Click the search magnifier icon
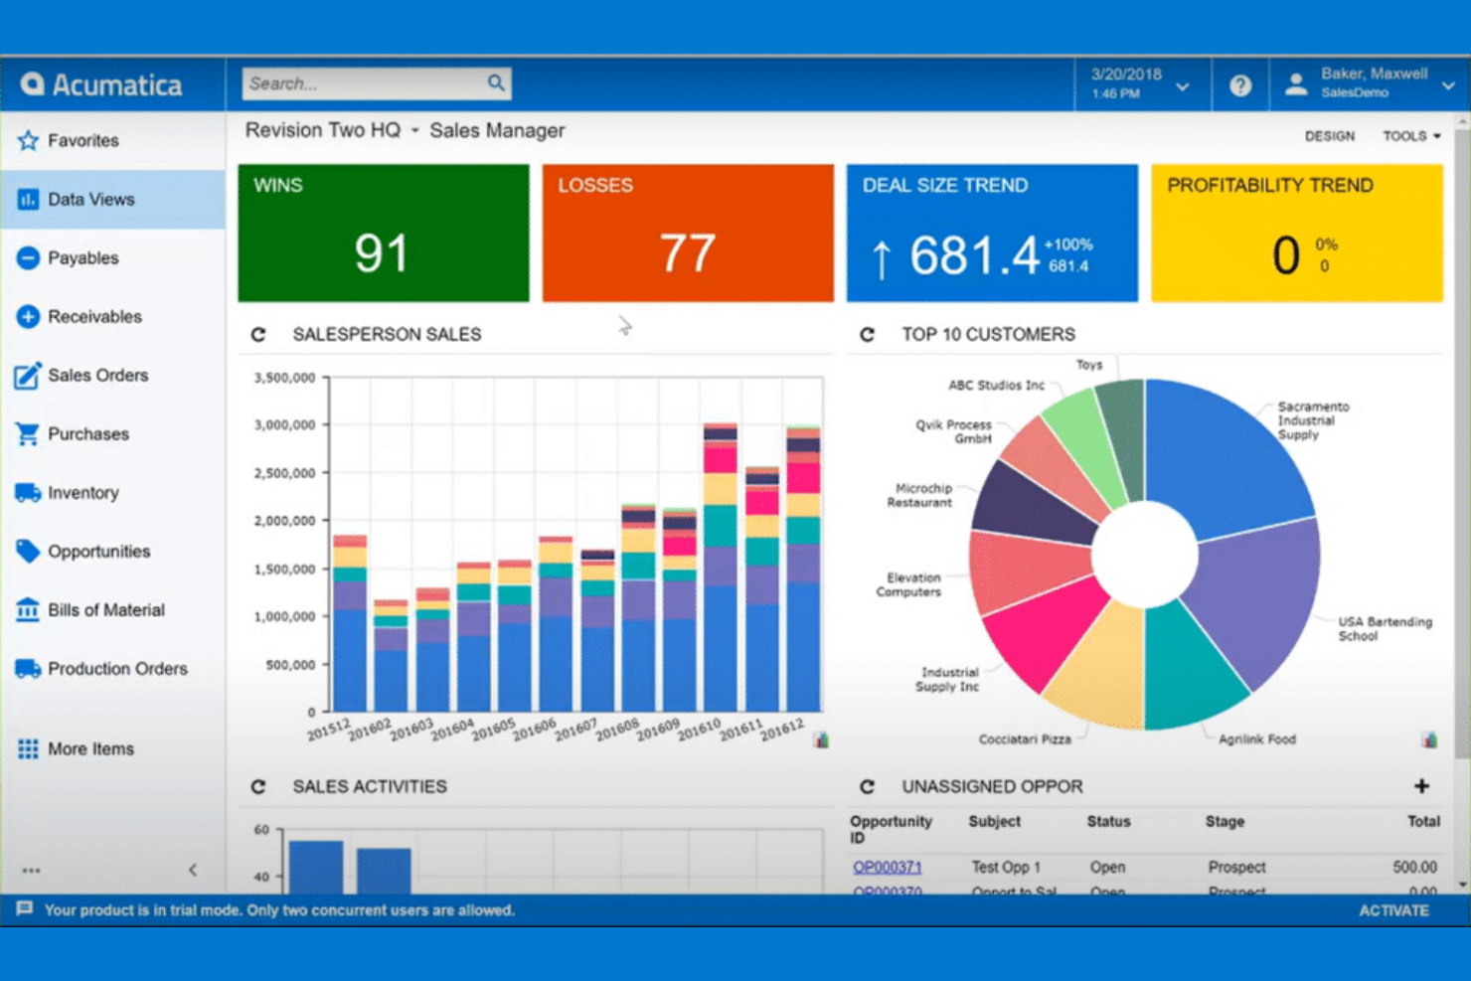 click(496, 83)
